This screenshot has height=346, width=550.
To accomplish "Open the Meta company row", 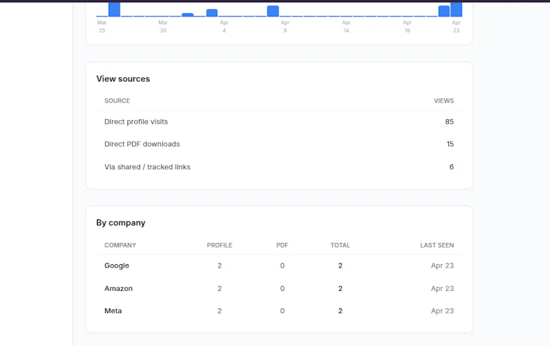I will point(279,311).
